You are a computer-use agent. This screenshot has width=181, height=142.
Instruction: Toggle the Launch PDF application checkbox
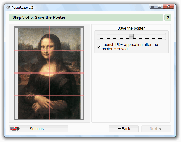[99, 47]
